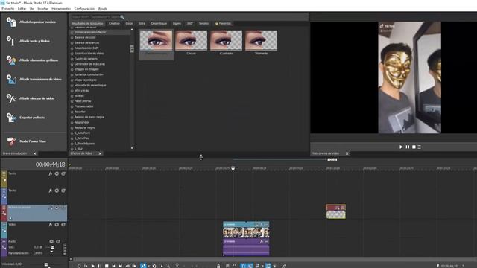The image size is (477, 268).
Task: Open the Editar menu
Action: click(x=22, y=9)
